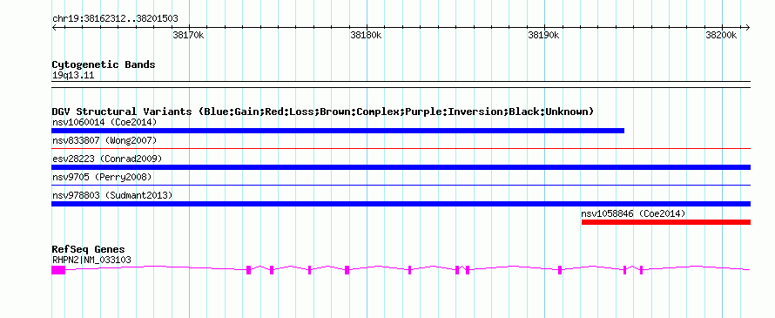Click the DGV Structural Variants track title

[322, 112]
